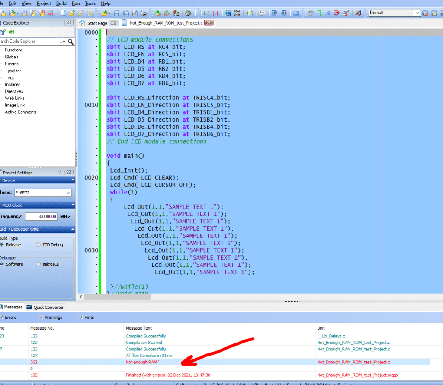443x385 pixels.
Task: Open the View menu
Action: tap(26, 3)
